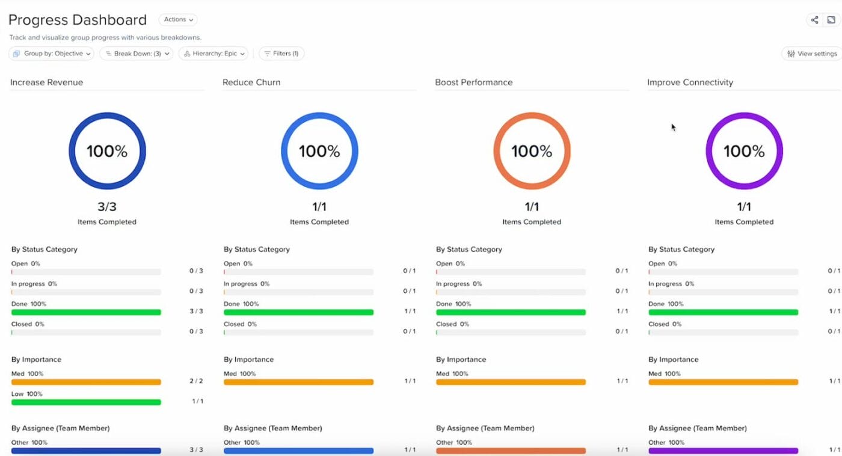Click Increase Revenue green Done 100% bar
Screen dimensions: 842x456
click(86, 312)
